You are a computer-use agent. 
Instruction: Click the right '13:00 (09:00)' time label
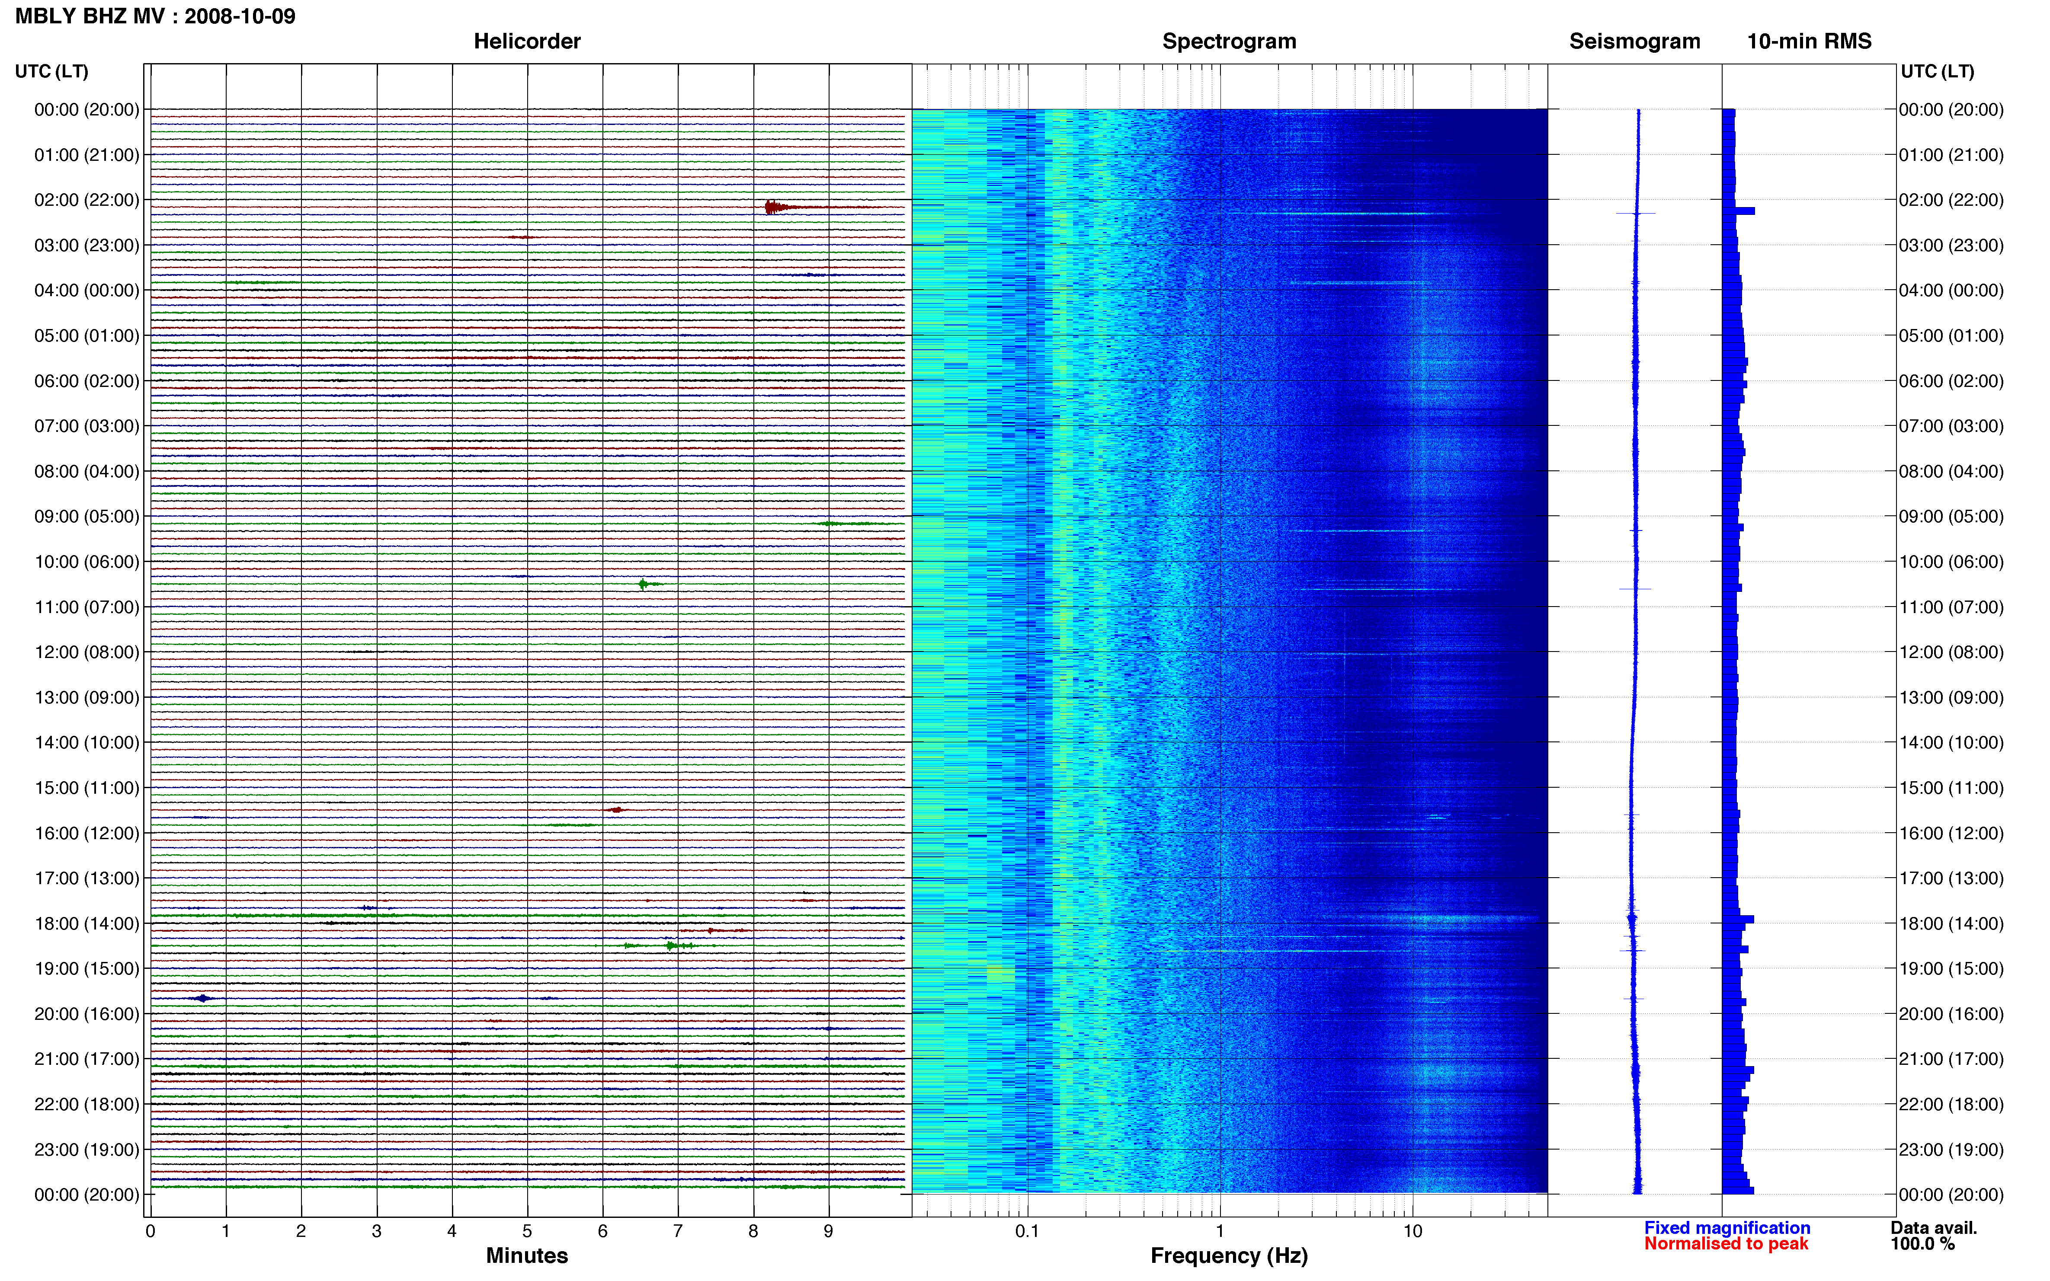pos(1951,697)
